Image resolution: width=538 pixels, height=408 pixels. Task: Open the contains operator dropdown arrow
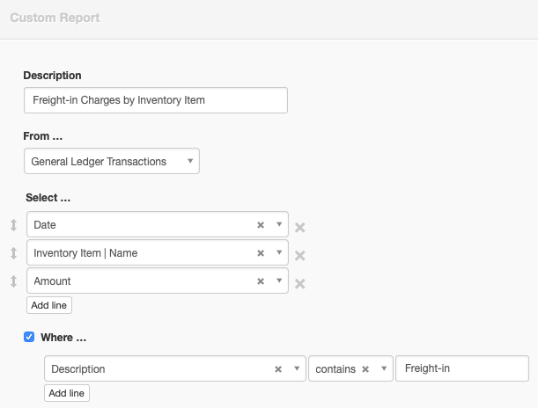pyautogui.click(x=383, y=369)
